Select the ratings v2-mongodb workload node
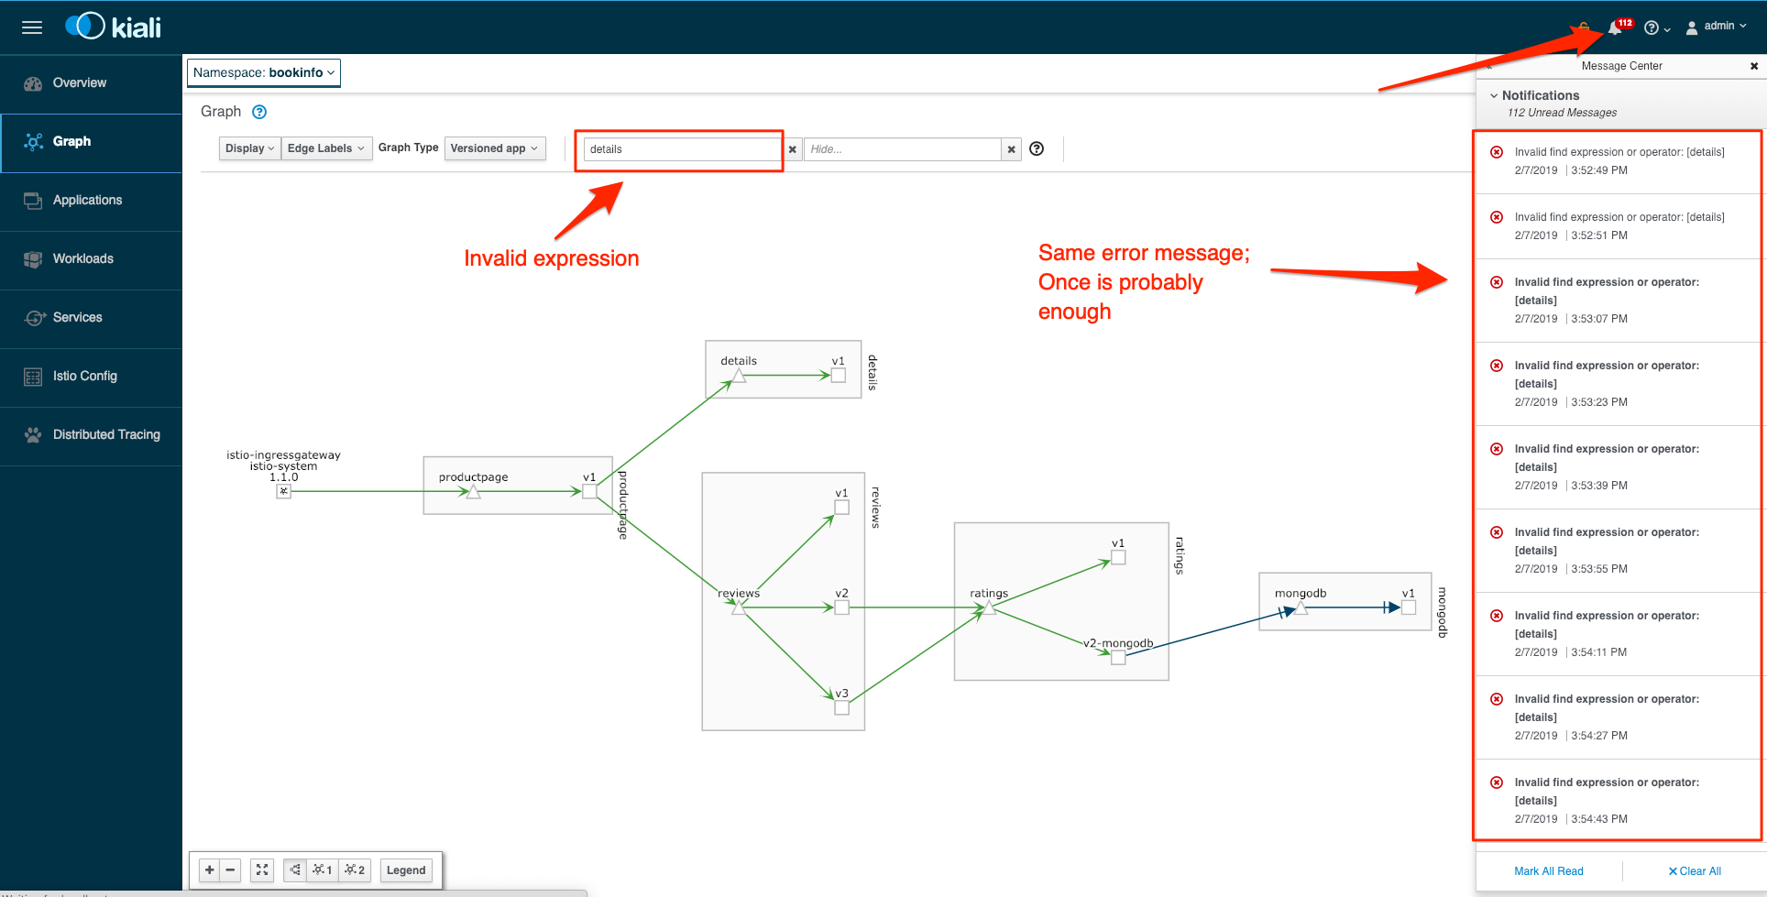Viewport: 1767px width, 897px height. (x=1118, y=658)
